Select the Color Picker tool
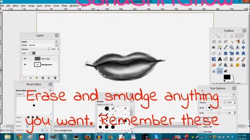250x140 pixels. click(226, 47)
